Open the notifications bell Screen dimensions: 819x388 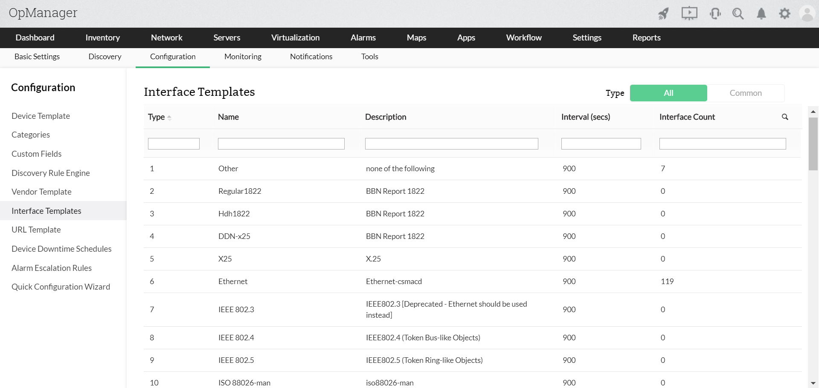(761, 13)
